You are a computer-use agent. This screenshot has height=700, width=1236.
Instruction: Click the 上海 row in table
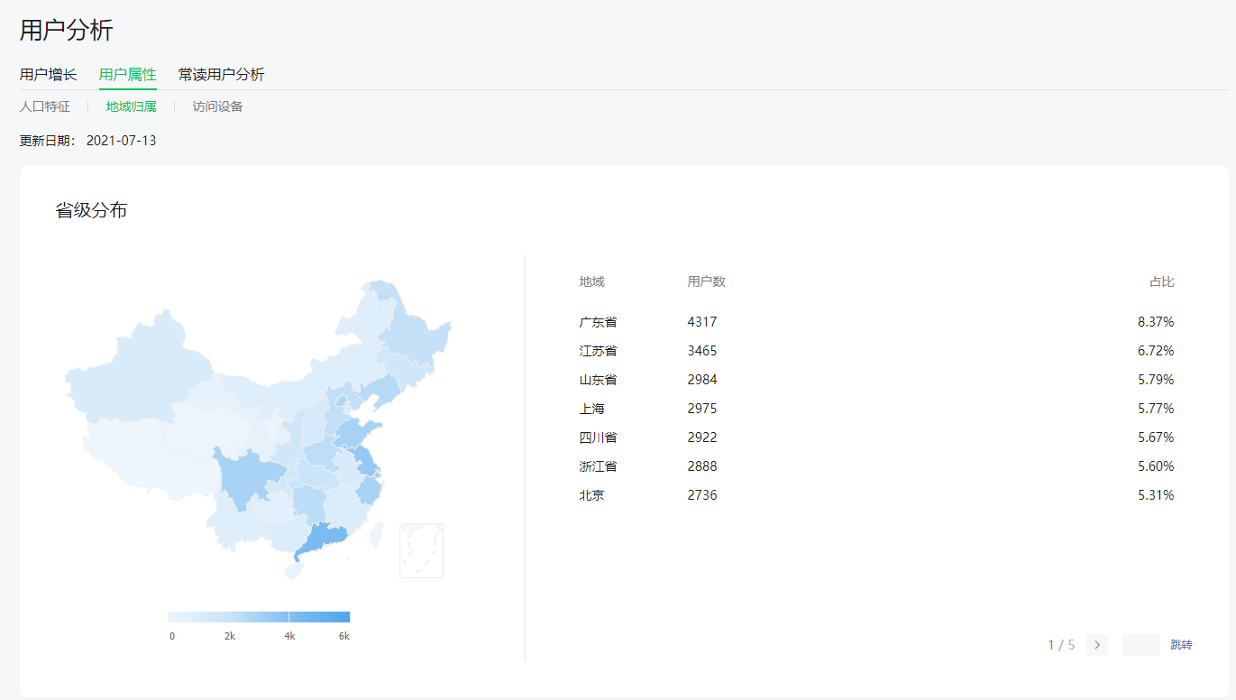pyautogui.click(x=876, y=409)
